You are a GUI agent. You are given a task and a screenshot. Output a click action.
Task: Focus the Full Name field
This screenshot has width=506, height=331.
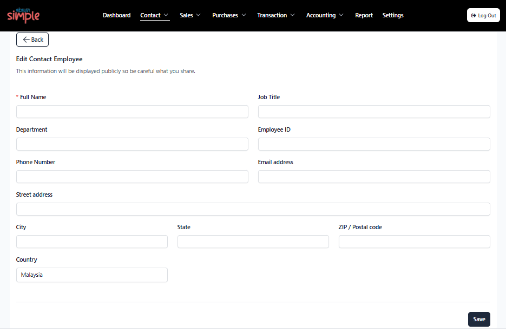(132, 112)
